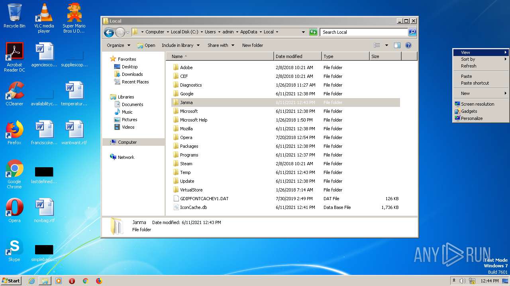The width and height of the screenshot is (510, 286).
Task: Open the View submenu in context menu
Action: point(481,52)
